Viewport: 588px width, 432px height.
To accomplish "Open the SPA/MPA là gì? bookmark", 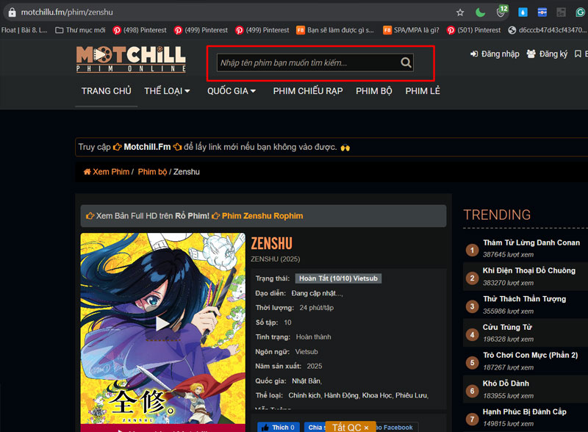I will coord(411,30).
